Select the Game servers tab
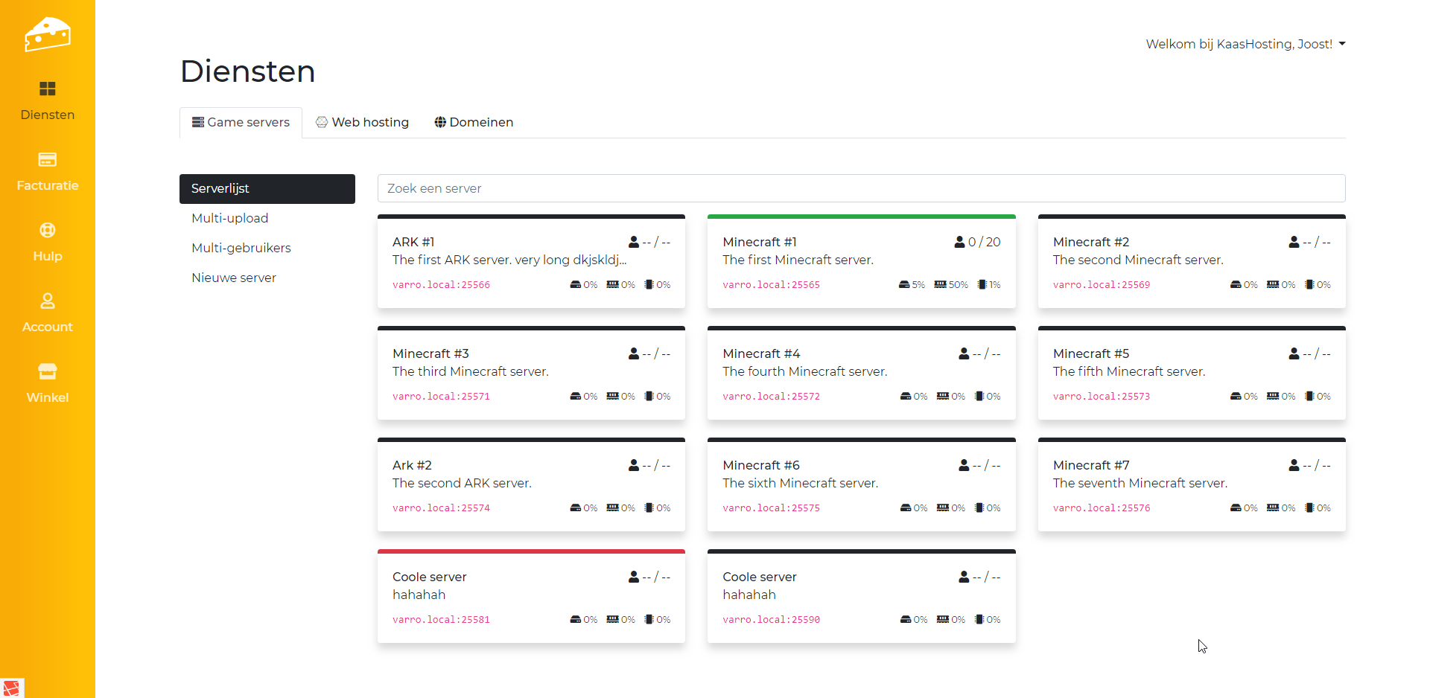Screen dimensions: 1430x698 coord(241,122)
